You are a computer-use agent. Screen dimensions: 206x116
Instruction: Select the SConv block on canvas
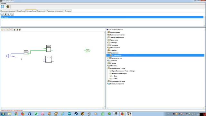pos(26,53)
